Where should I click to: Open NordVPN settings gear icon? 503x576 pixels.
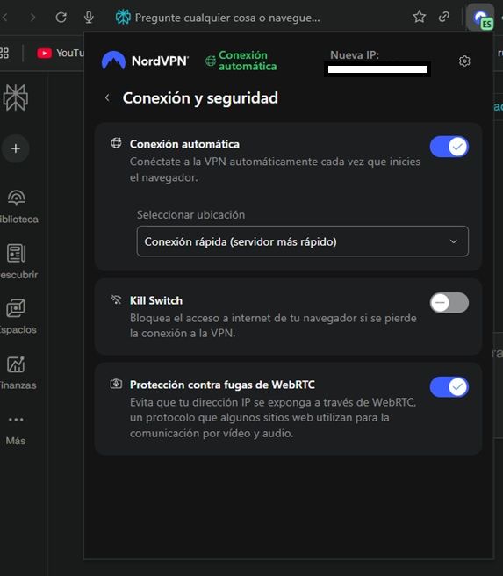[464, 61]
